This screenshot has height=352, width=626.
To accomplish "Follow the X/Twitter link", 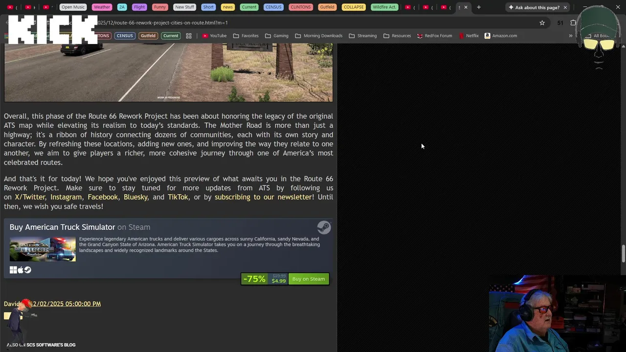I will (30, 197).
